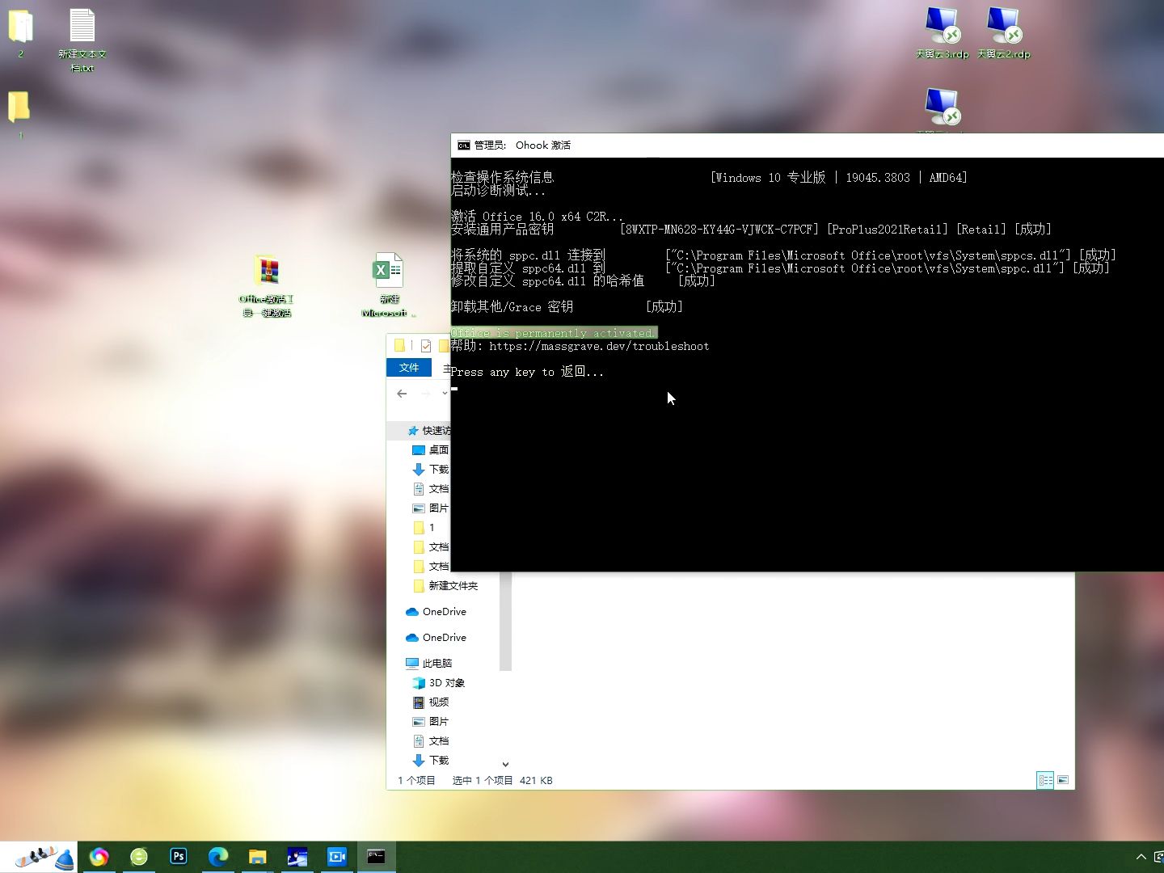Select 此电脑 in the Explorer sidebar

click(x=428, y=664)
